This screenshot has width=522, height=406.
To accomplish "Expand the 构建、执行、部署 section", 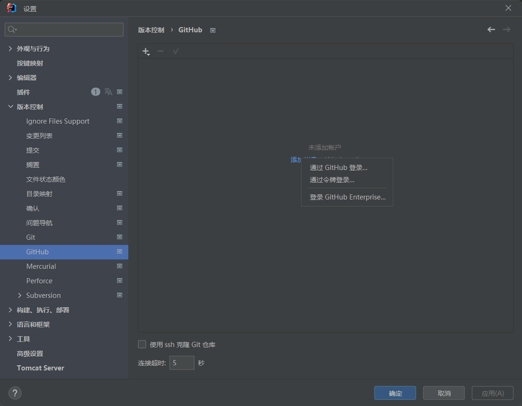I will [10, 310].
